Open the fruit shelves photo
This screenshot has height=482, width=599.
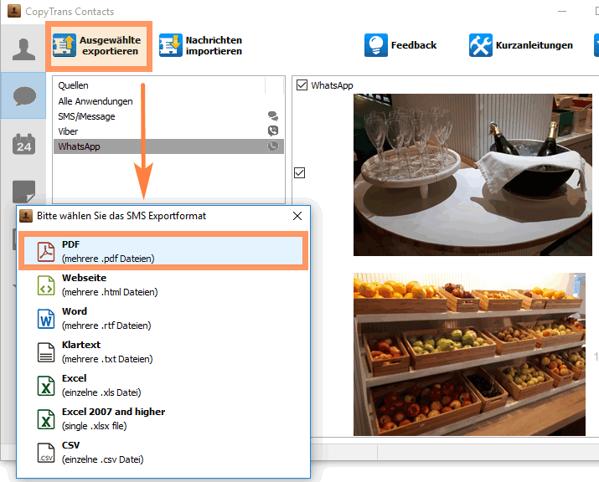pos(469,354)
